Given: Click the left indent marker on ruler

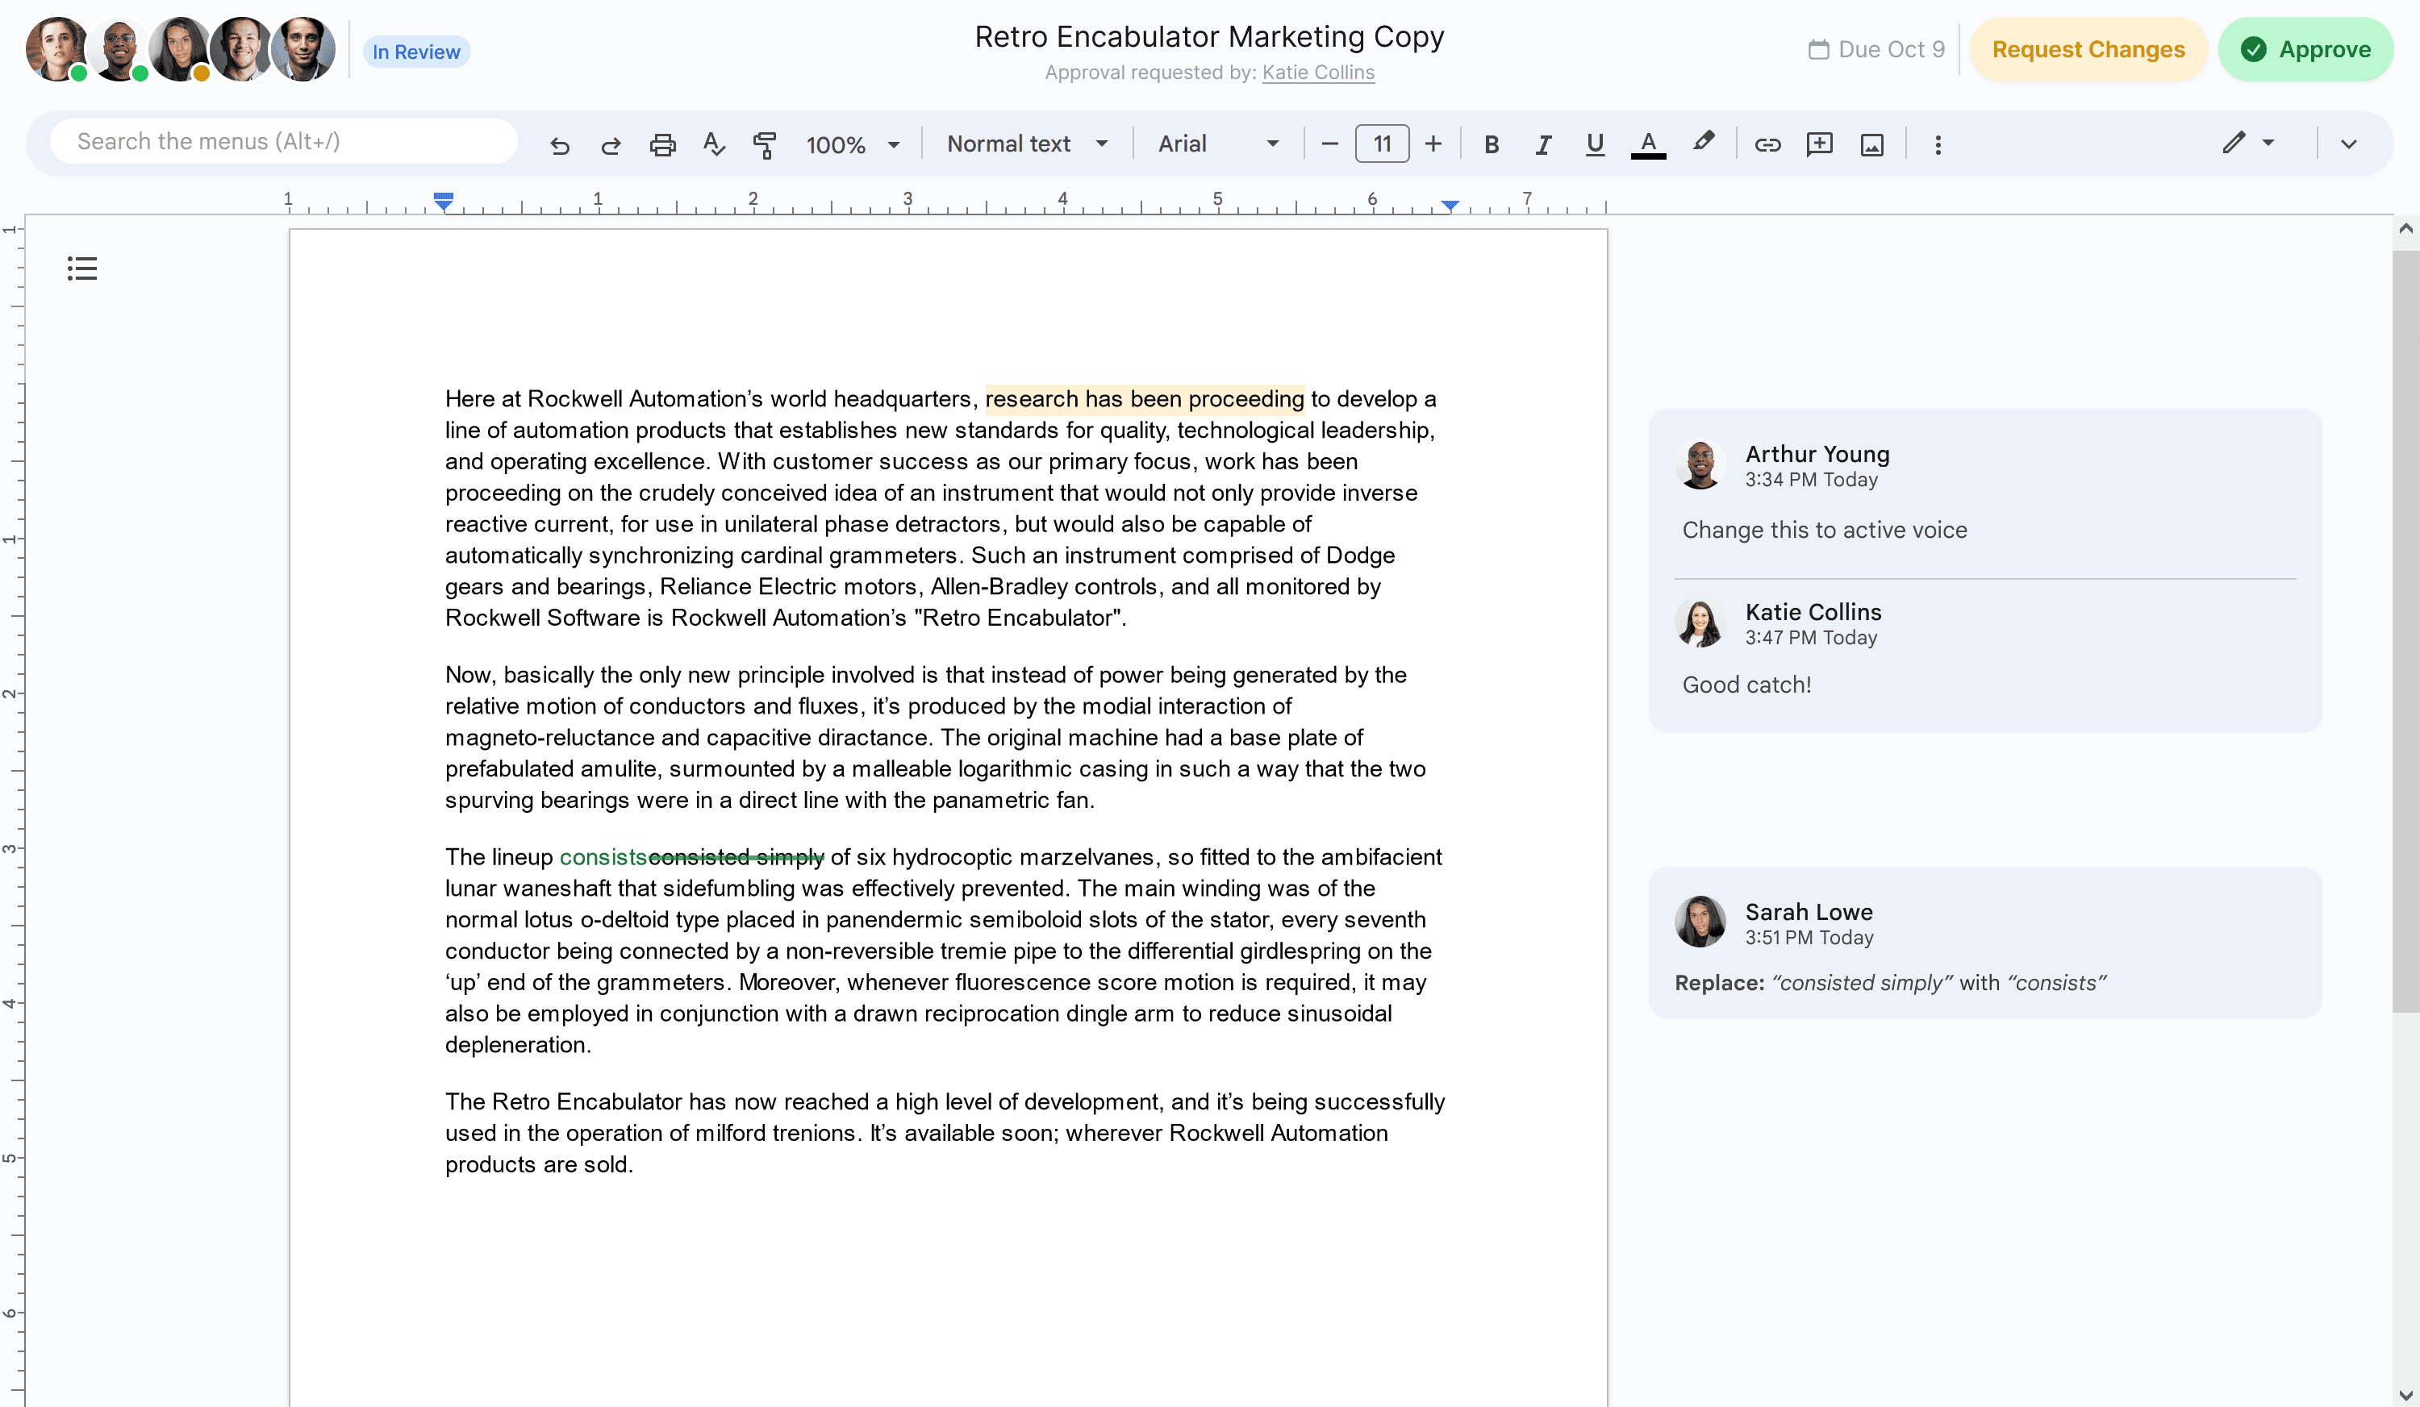Looking at the screenshot, I should (443, 202).
